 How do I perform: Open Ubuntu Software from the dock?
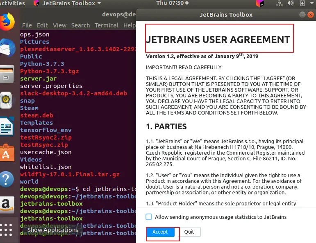pyautogui.click(x=7, y=153)
